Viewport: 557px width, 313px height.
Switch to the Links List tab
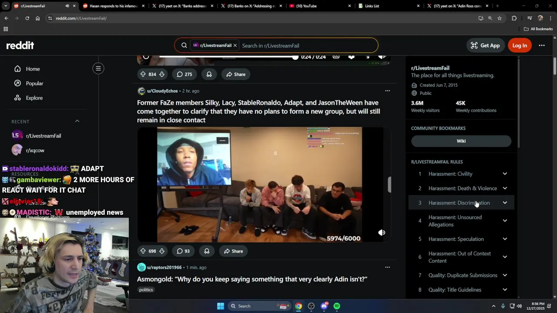click(x=389, y=6)
